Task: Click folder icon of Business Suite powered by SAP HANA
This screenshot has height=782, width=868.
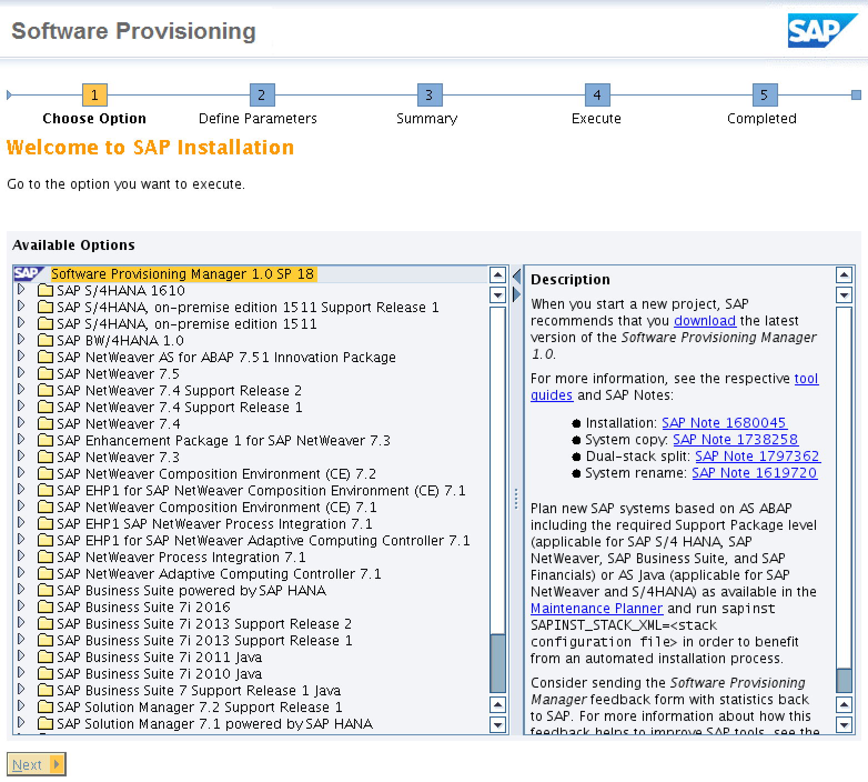Action: pos(46,590)
